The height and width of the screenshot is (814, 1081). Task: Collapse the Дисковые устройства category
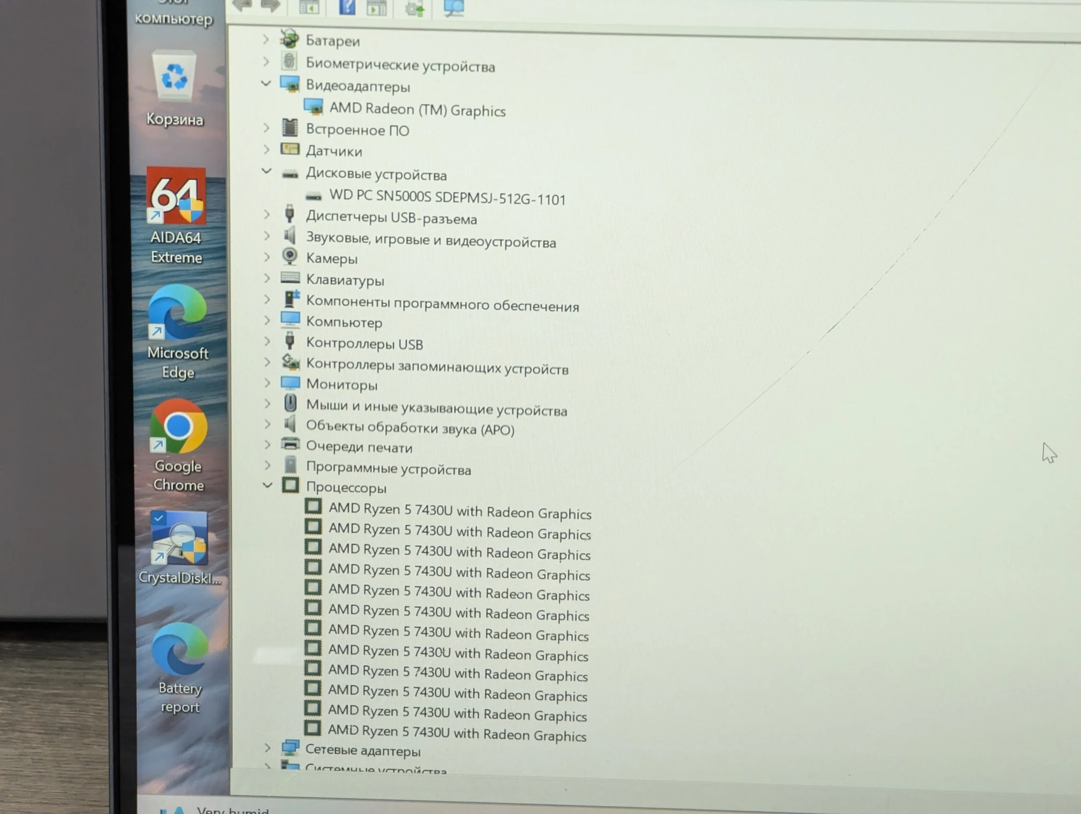[266, 171]
